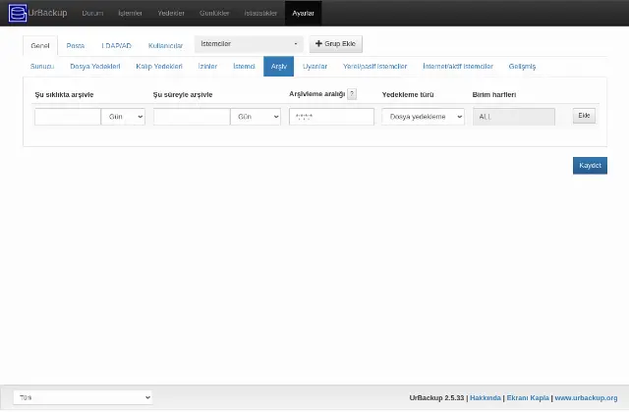The width and height of the screenshot is (629, 412).
Task: Open the Gelişmiş sub-tab
Action: 522,67
